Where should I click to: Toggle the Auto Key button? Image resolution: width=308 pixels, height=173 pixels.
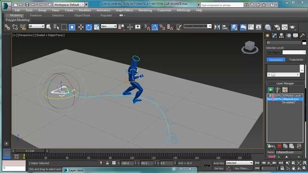click(x=218, y=163)
